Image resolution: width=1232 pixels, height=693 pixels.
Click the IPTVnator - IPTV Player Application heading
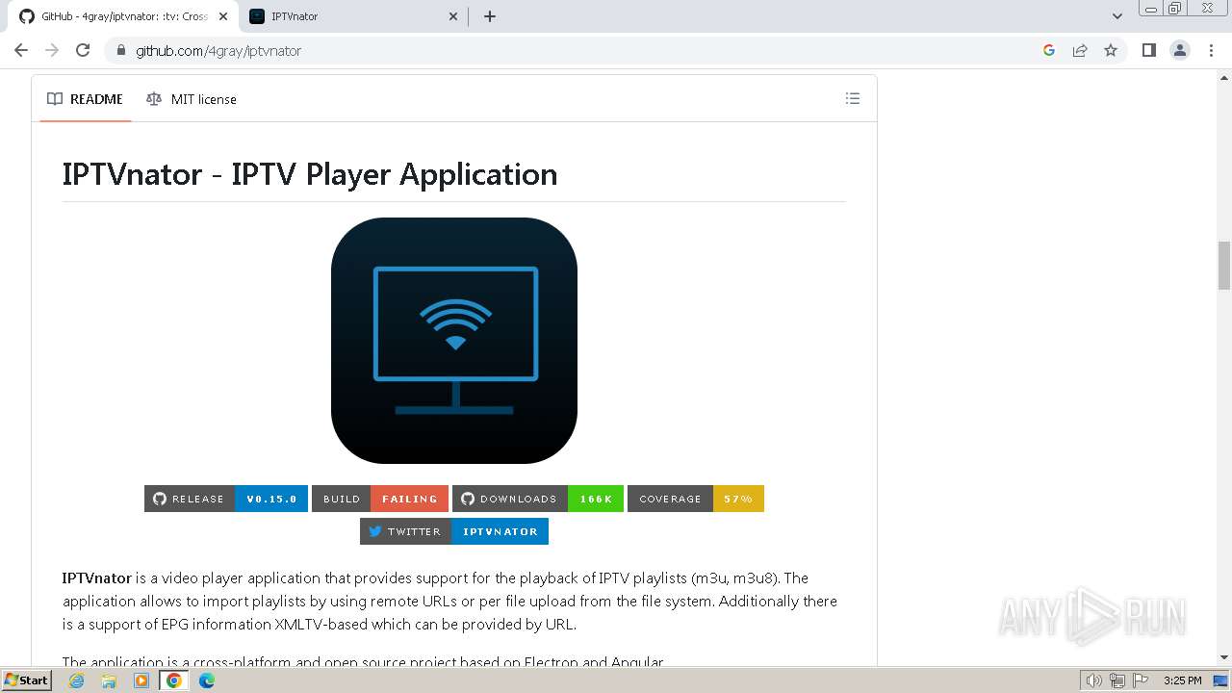(x=310, y=174)
